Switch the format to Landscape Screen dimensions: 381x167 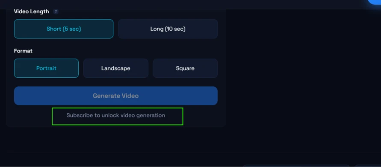pos(115,68)
